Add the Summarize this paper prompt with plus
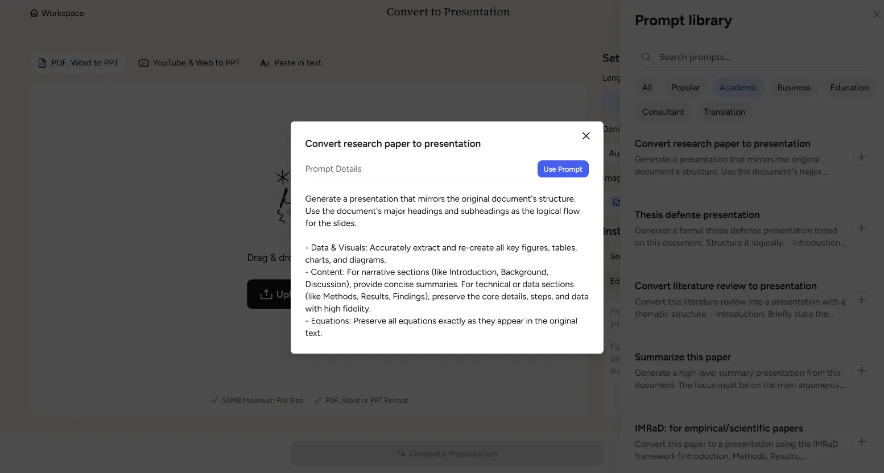 click(x=861, y=371)
